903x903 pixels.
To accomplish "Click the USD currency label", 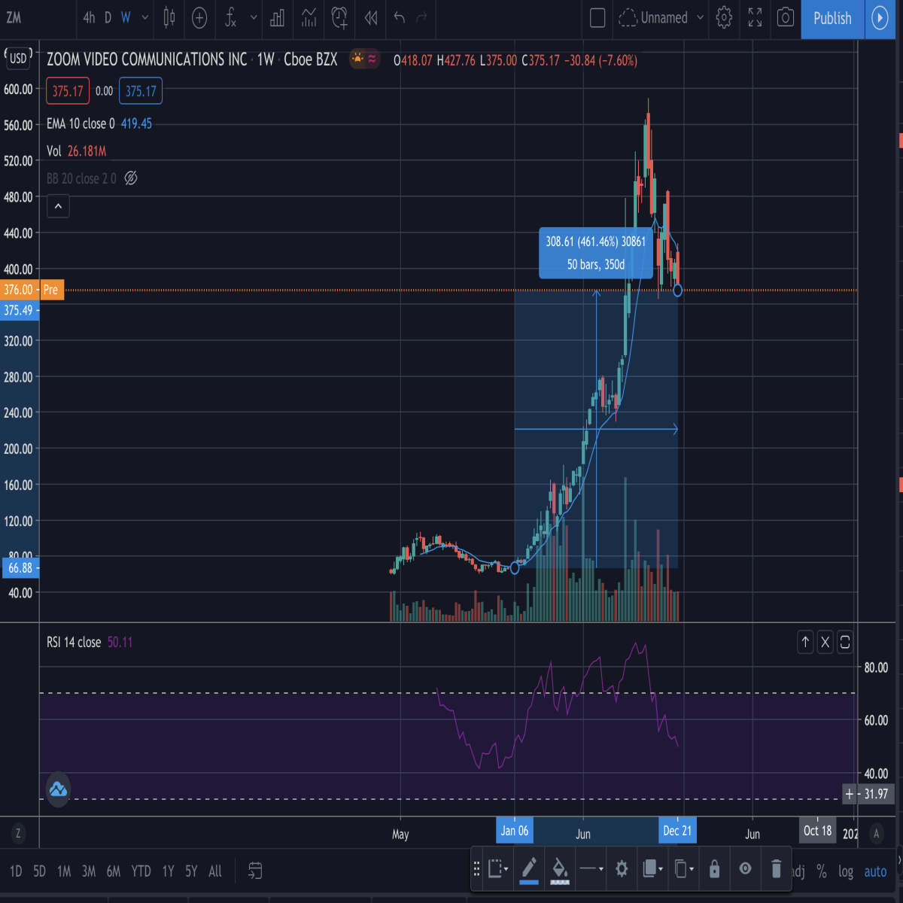I will pos(18,58).
